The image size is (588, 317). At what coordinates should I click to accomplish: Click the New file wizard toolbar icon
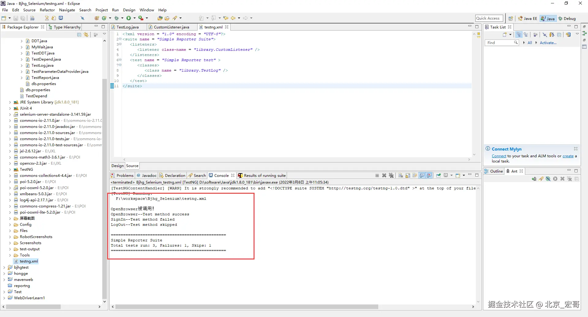[x=4, y=18]
